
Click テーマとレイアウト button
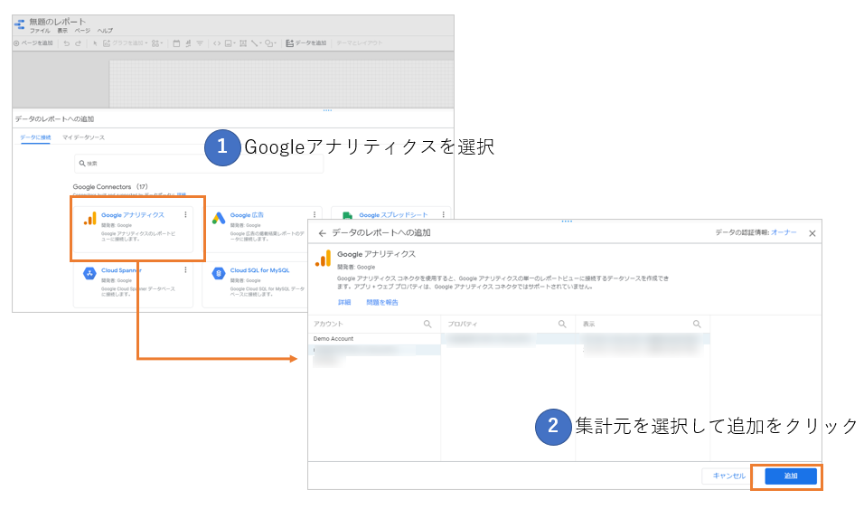(x=360, y=43)
